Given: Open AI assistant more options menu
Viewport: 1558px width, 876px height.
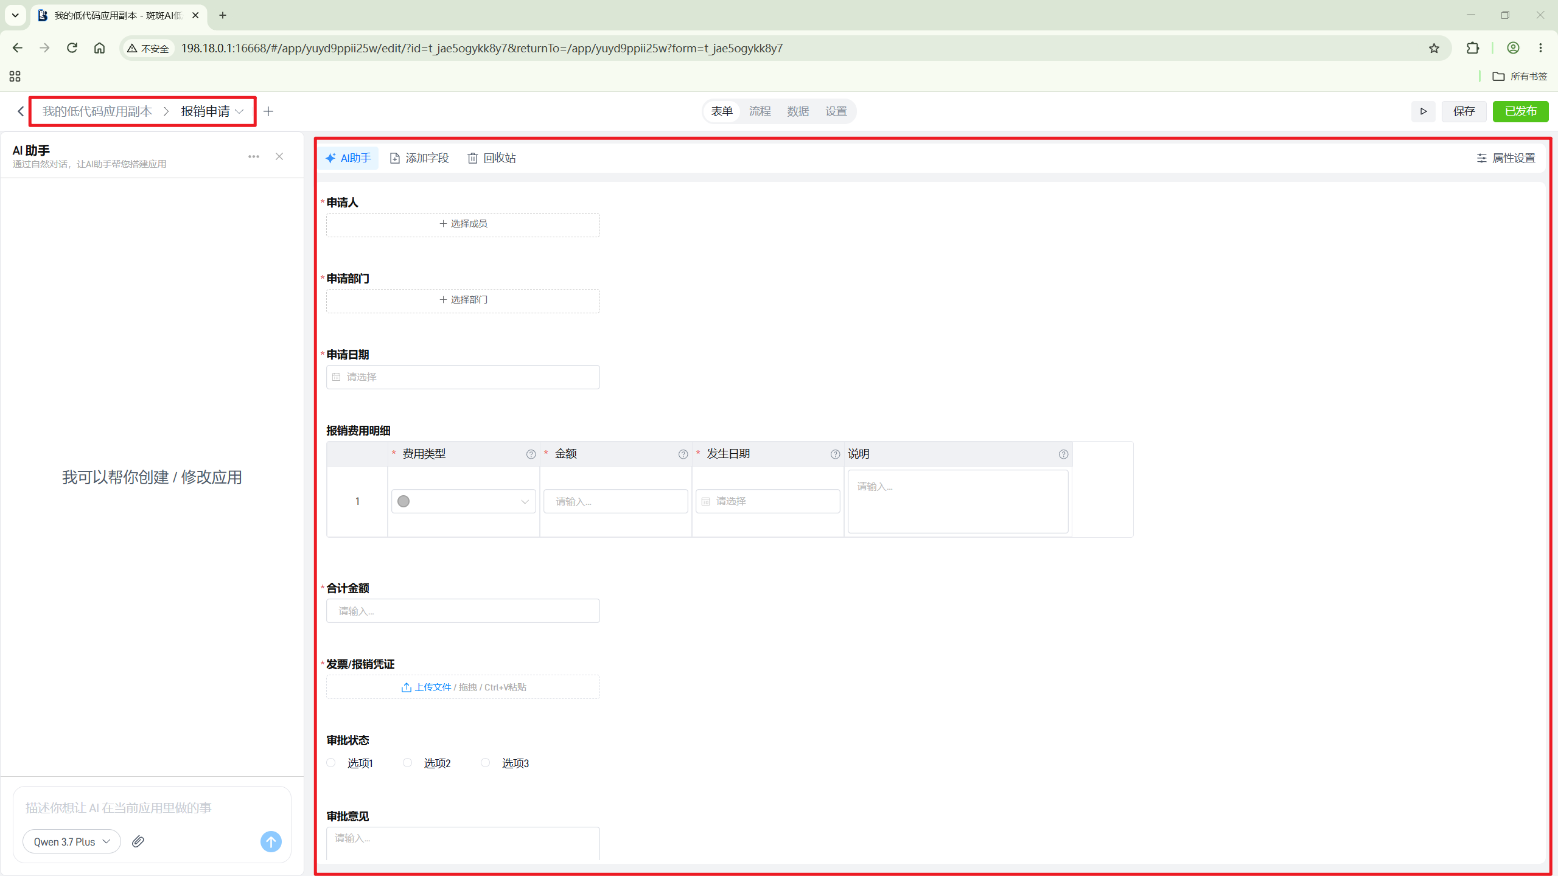Looking at the screenshot, I should [x=254, y=157].
